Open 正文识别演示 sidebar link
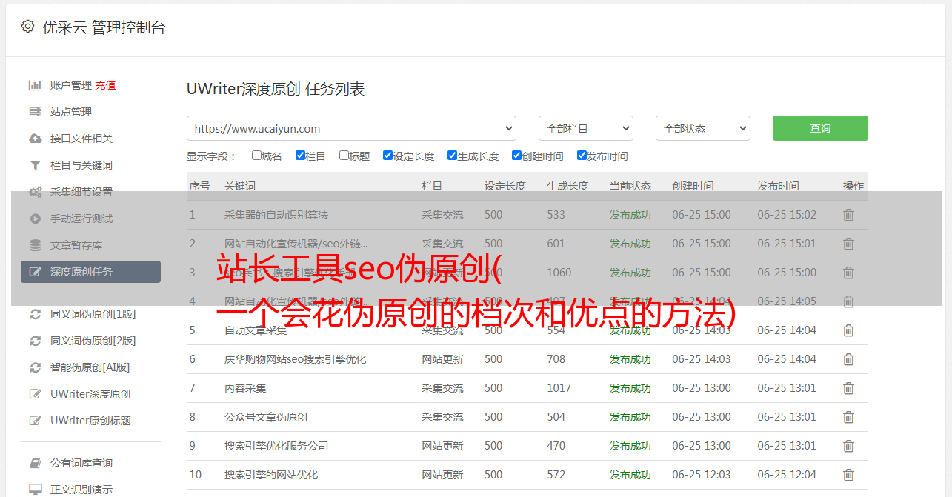 click(81, 490)
